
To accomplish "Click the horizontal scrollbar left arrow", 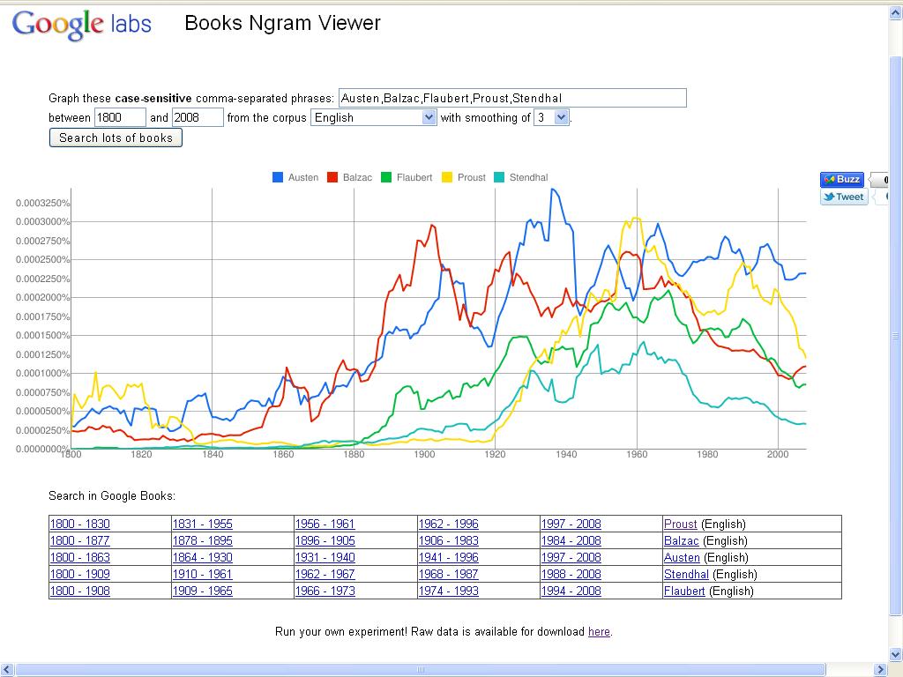I will coord(7,670).
